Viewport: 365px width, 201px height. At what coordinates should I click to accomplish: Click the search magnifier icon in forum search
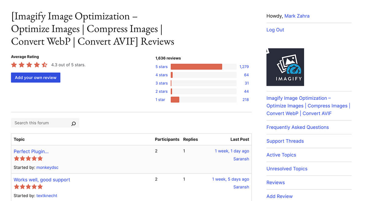73,123
